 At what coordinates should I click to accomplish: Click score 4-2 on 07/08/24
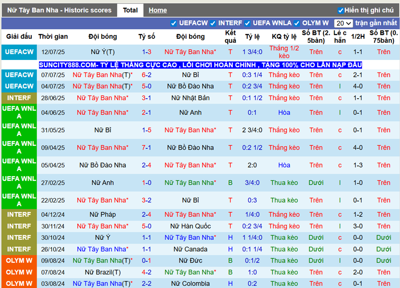[x=147, y=272]
